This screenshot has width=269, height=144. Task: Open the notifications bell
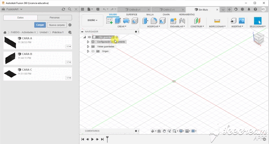(249, 9)
